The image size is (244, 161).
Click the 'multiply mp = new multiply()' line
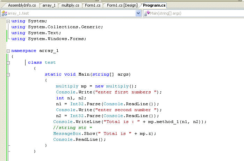(96, 86)
